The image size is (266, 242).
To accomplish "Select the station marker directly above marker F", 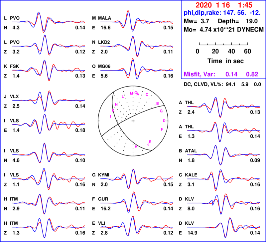I will point(164,121).
